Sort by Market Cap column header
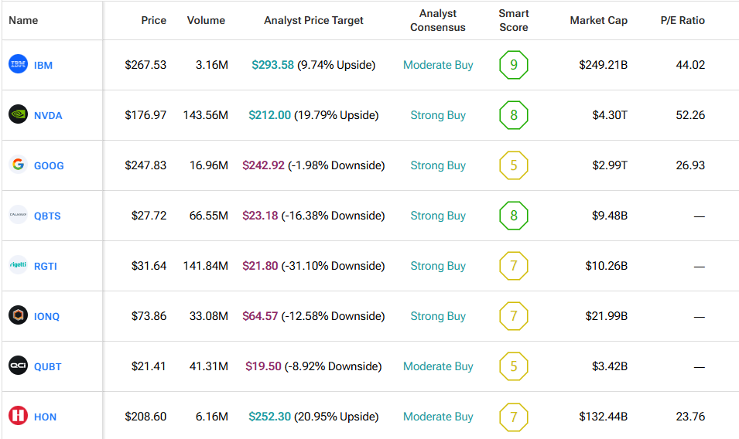This screenshot has width=739, height=439. pos(599,20)
